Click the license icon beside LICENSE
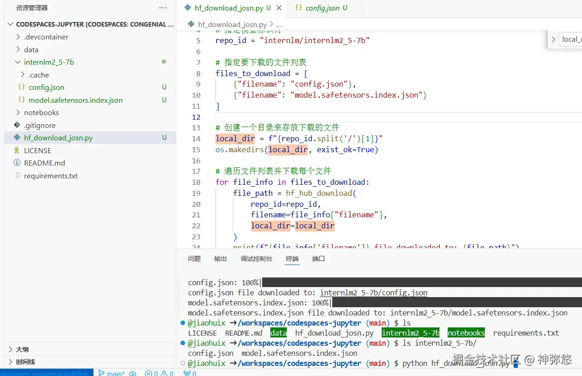Image resolution: width=582 pixels, height=376 pixels. coord(17,150)
